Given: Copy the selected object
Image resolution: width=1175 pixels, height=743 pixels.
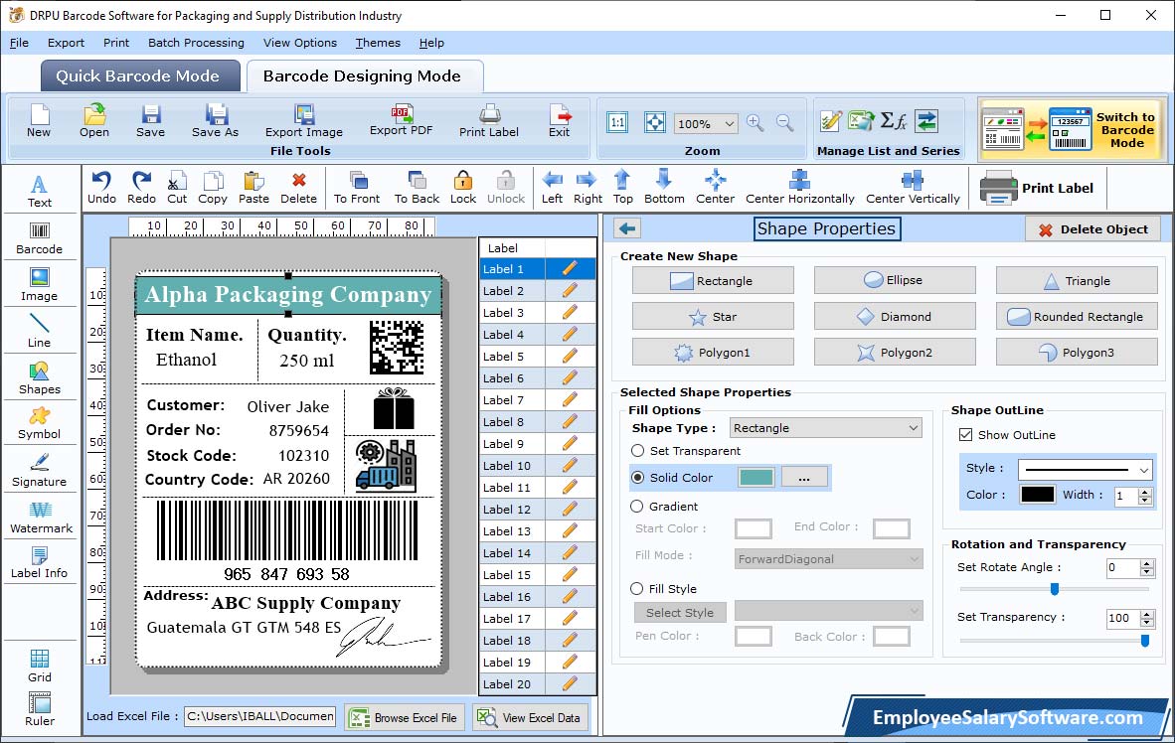Looking at the screenshot, I should click(x=212, y=188).
